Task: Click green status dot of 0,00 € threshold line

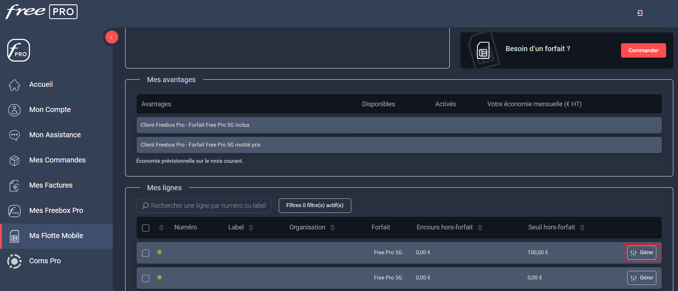Action: click(159, 277)
